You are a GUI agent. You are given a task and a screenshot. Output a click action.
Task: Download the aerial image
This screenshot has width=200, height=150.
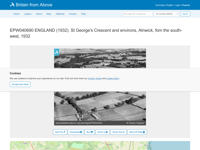click(76, 132)
